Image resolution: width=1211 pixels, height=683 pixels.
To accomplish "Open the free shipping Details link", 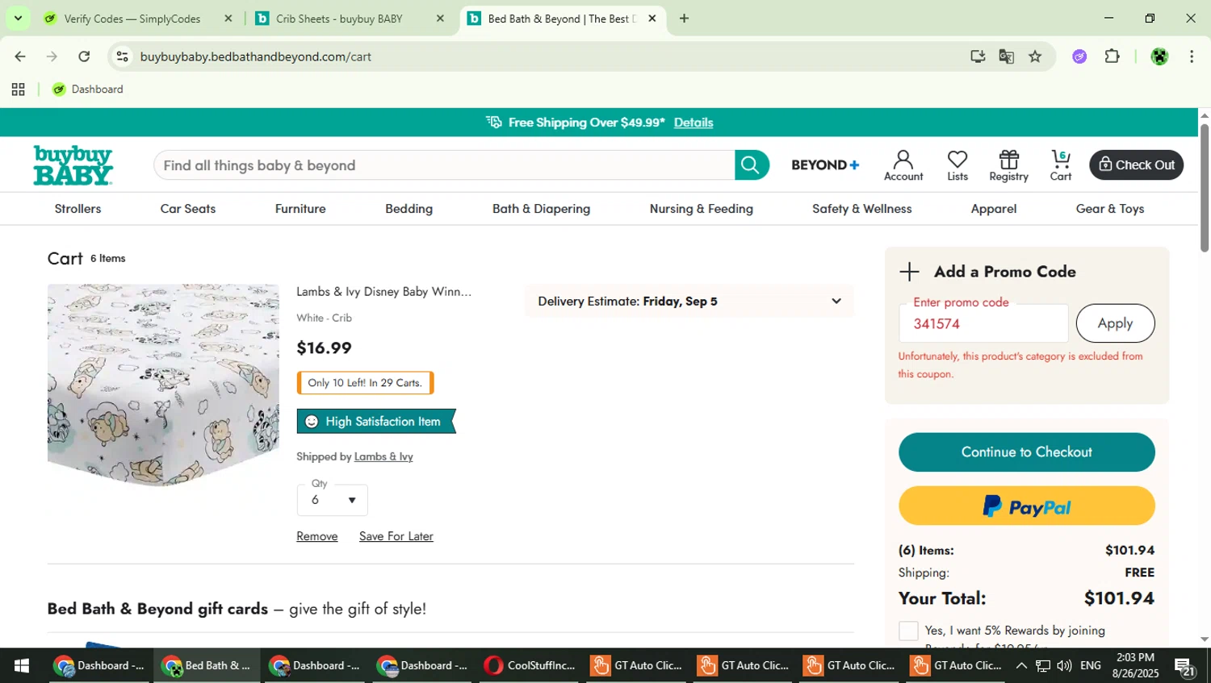I will [693, 123].
